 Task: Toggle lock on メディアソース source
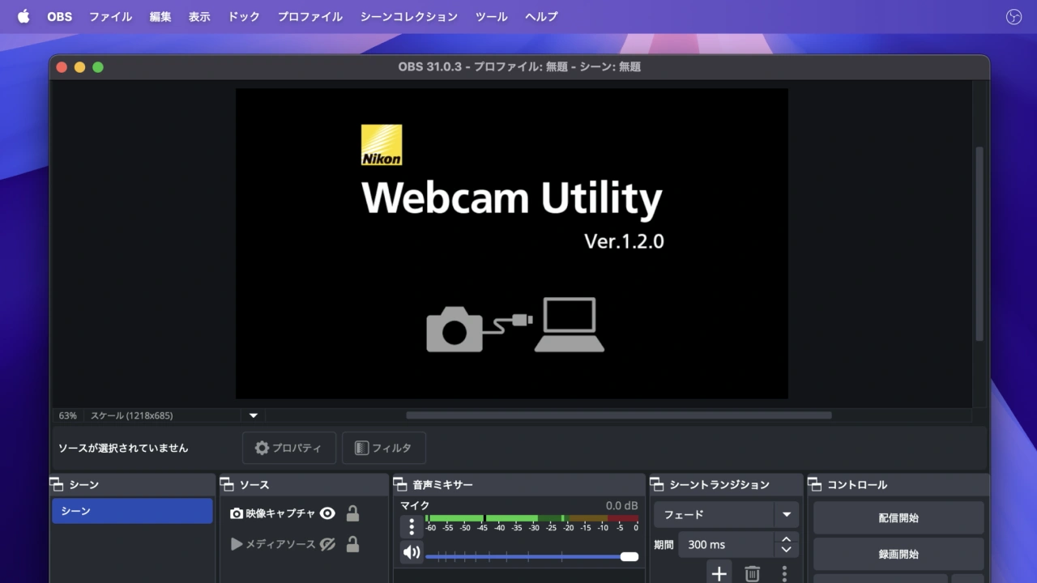[352, 544]
